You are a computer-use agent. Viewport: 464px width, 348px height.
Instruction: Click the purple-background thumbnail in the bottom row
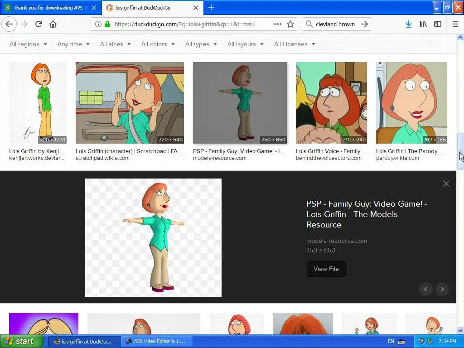(x=44, y=324)
